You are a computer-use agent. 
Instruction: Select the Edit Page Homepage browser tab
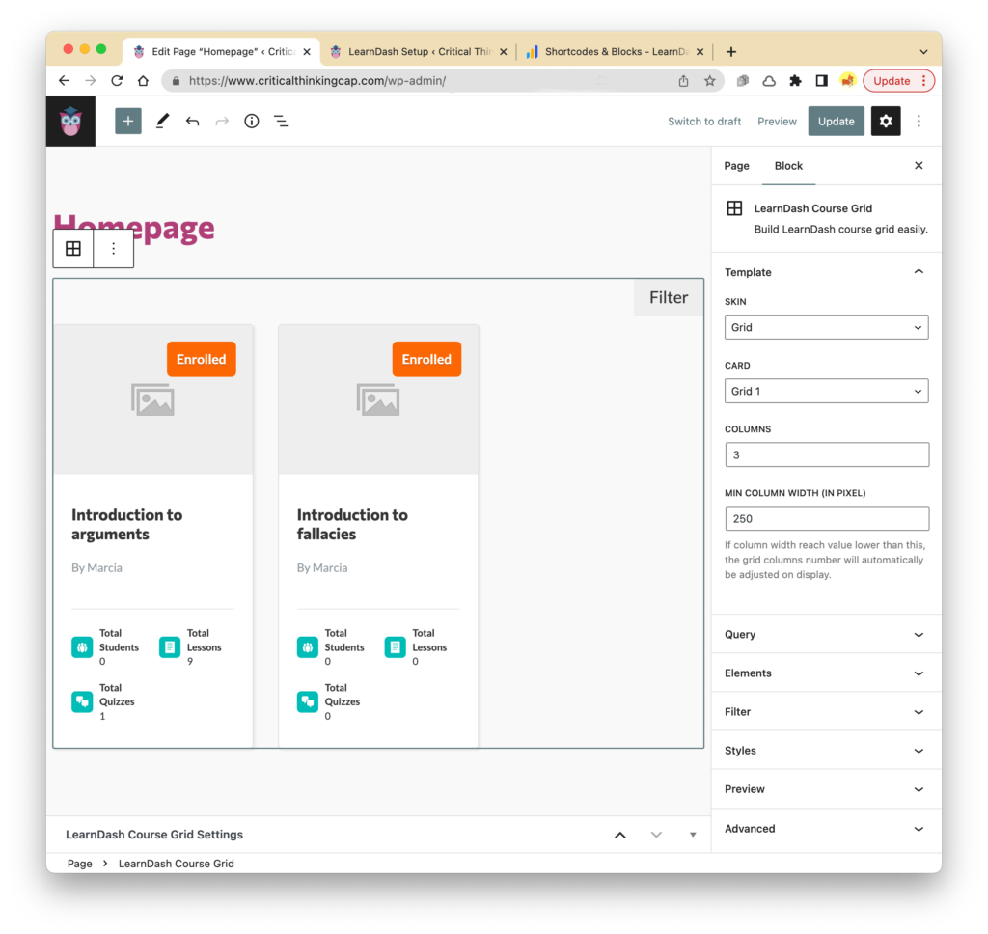pos(222,52)
